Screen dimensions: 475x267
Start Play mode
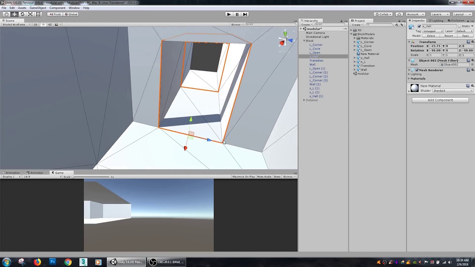click(229, 14)
